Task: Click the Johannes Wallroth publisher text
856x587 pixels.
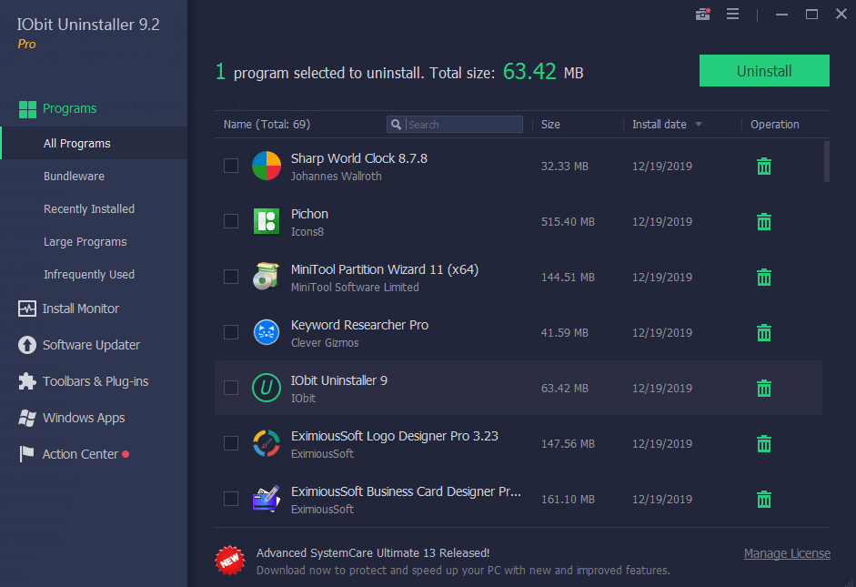Action: [337, 177]
